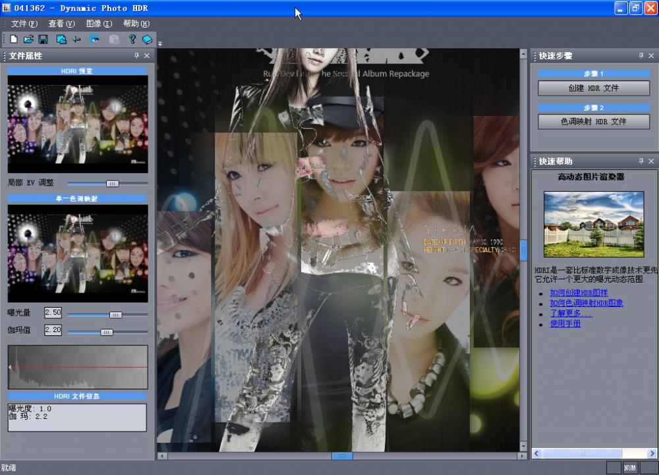Click the 就绪 status bar text
This screenshot has height=475, width=659.
click(9, 468)
